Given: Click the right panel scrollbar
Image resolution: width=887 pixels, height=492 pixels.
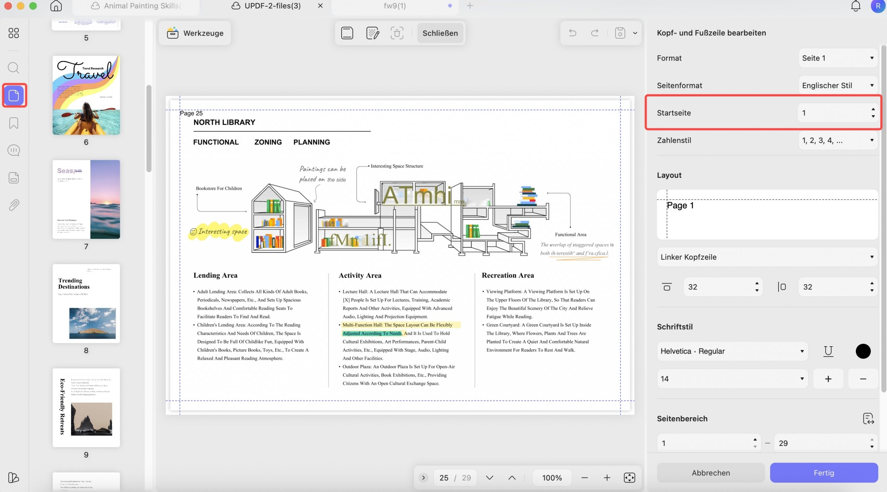Looking at the screenshot, I should [884, 218].
